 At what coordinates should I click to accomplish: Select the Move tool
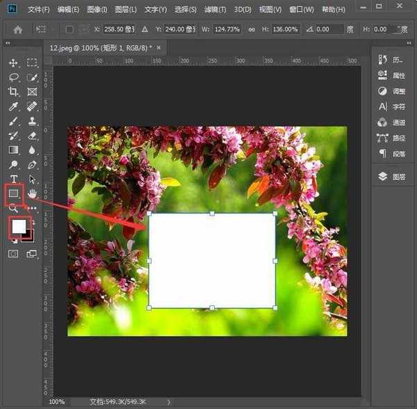[x=13, y=63]
